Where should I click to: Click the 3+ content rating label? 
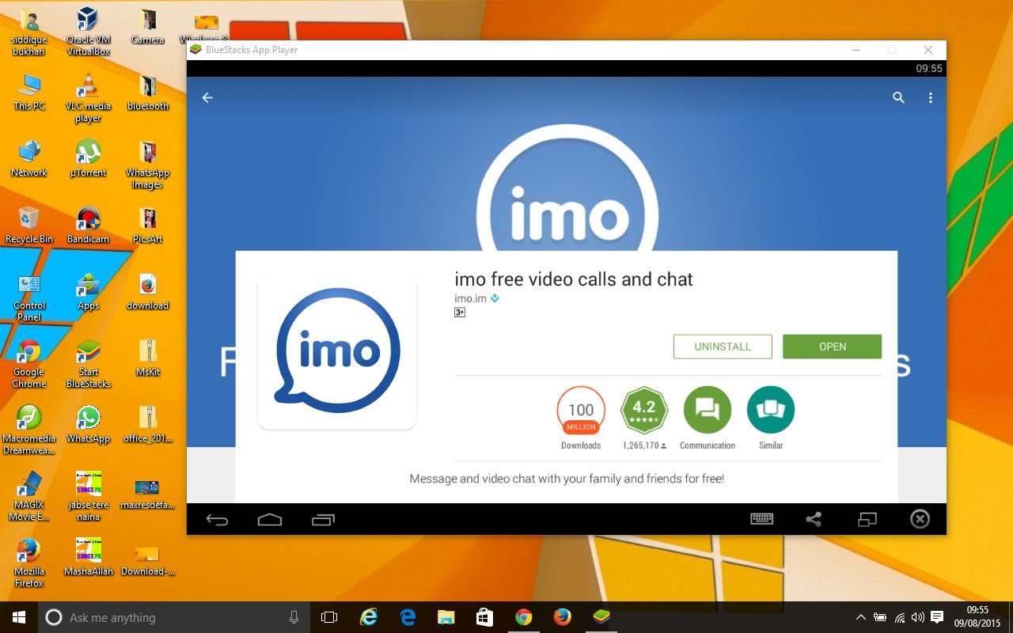point(460,313)
